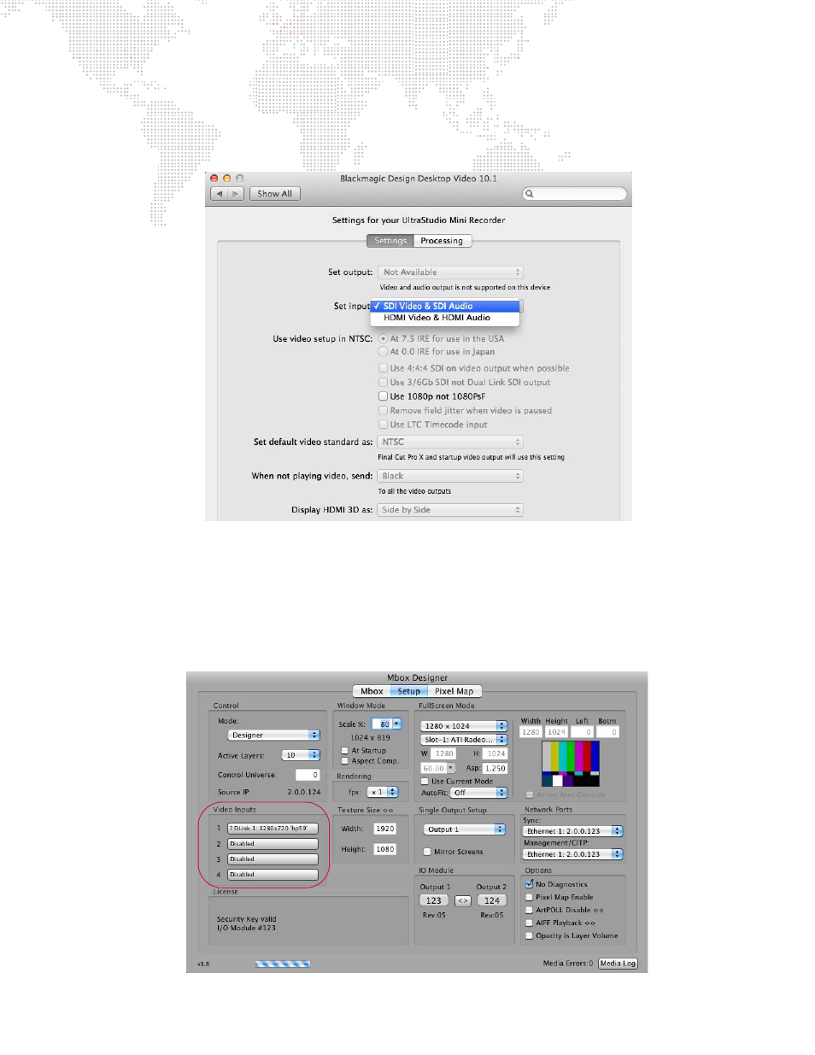Uncheck No Diagnostics
Image resolution: width=815 pixels, height=1055 pixels.
[x=529, y=884]
